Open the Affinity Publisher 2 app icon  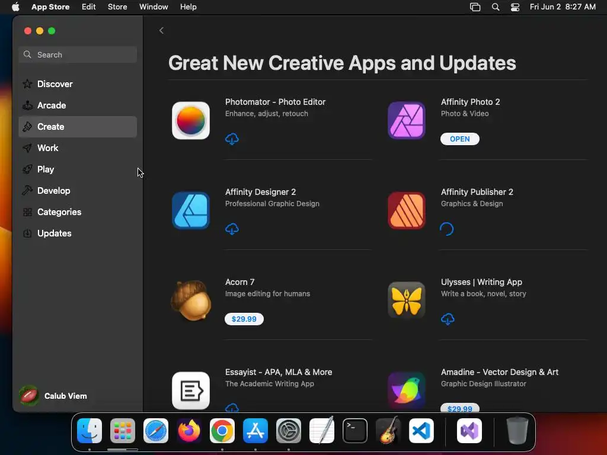click(x=407, y=210)
